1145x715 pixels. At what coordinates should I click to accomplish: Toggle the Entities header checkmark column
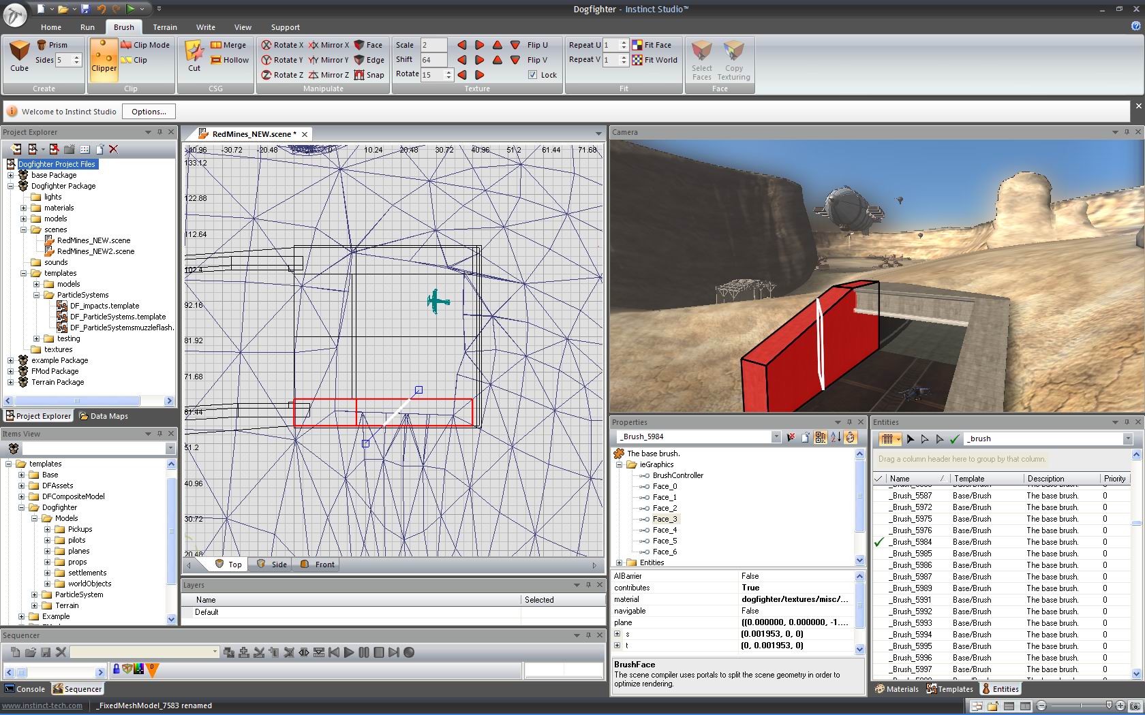tap(879, 479)
